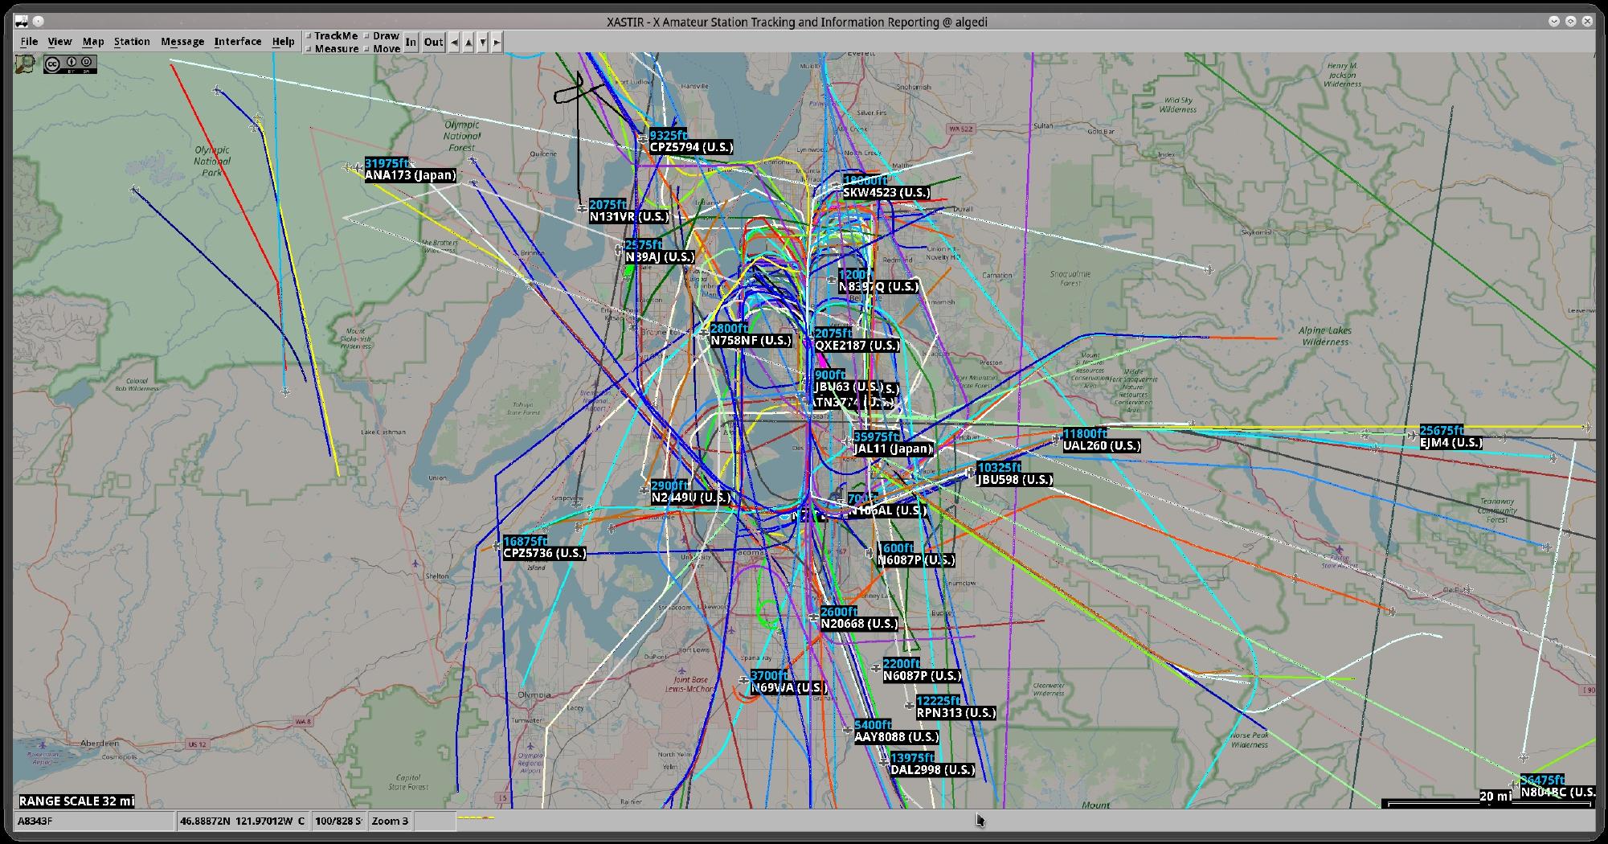This screenshot has width=1608, height=844.
Task: Enable the TrackMe checkbox
Action: (x=309, y=36)
